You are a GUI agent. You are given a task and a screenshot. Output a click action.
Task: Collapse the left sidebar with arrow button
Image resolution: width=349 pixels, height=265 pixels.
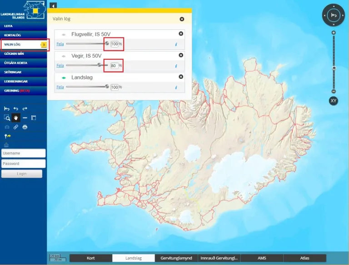(53, 5)
